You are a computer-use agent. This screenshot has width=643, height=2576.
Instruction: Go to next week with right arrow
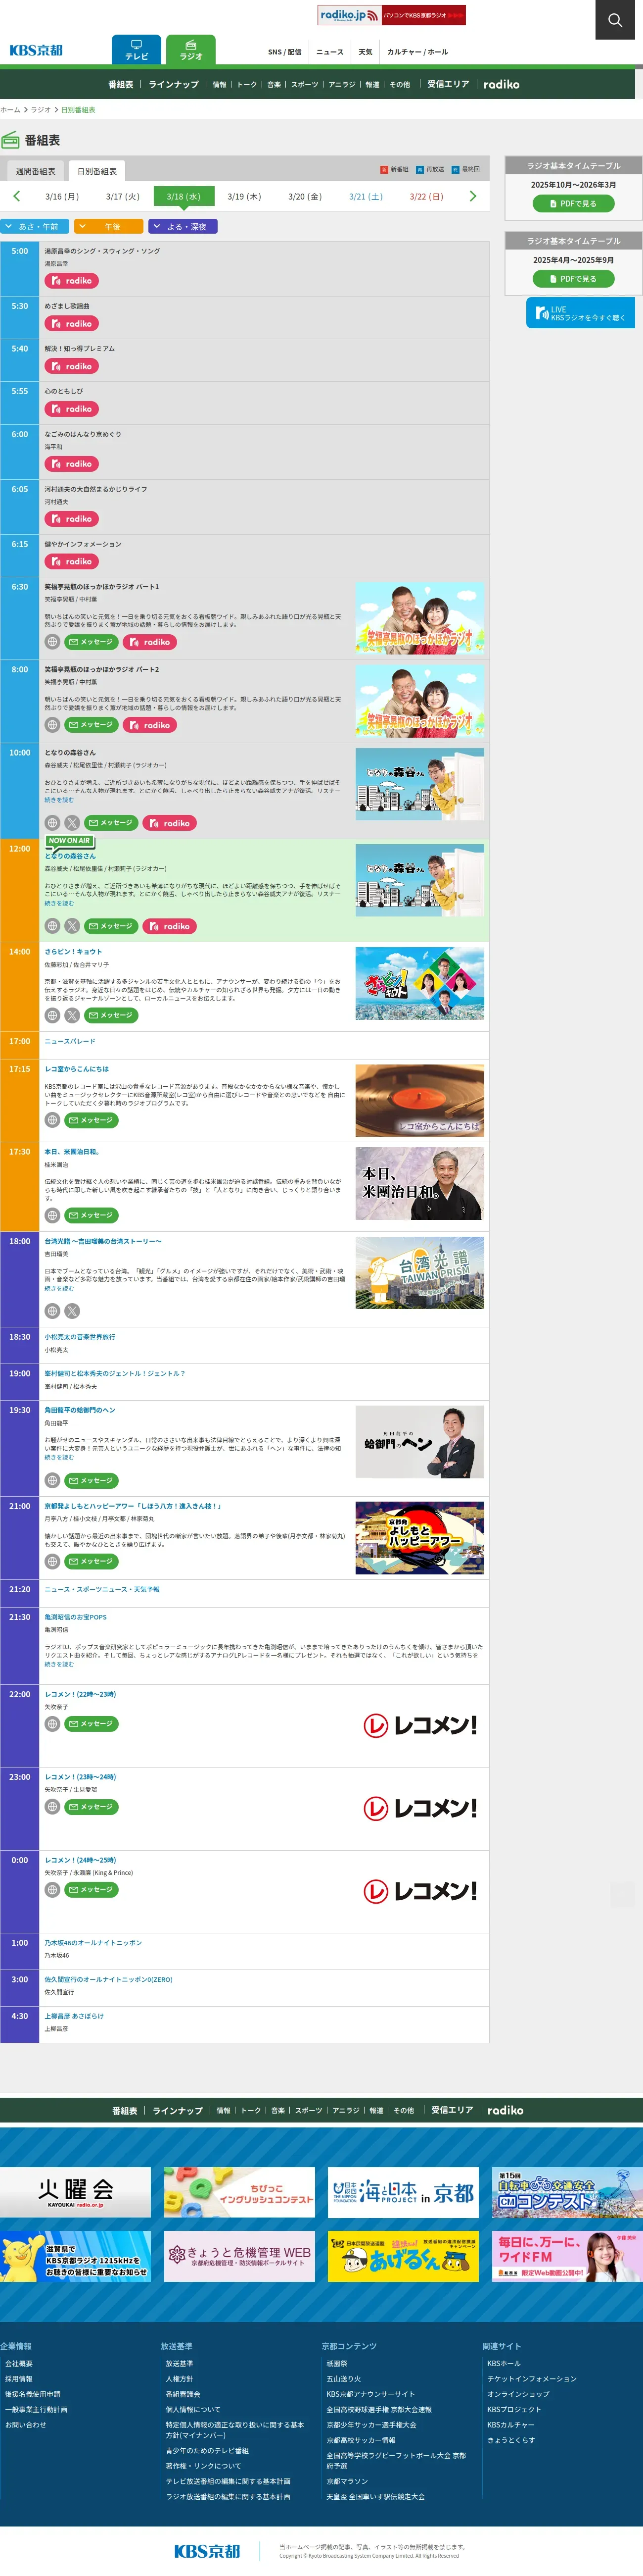pyautogui.click(x=472, y=196)
